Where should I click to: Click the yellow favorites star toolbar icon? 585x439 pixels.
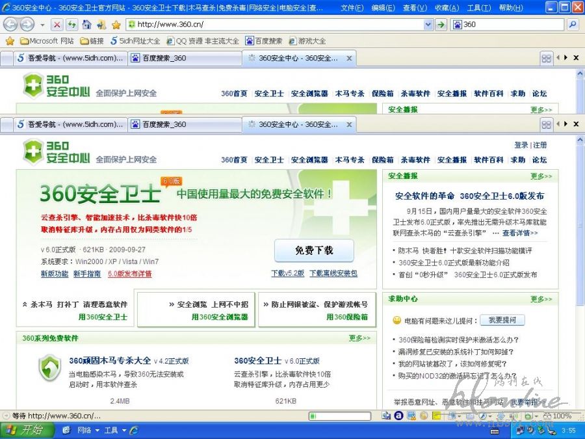coord(116,25)
